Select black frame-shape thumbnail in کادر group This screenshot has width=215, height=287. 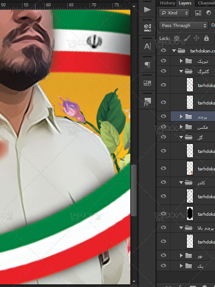[x=190, y=214]
